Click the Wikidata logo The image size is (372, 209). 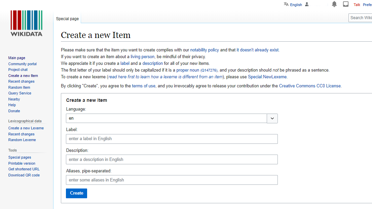pos(26,23)
